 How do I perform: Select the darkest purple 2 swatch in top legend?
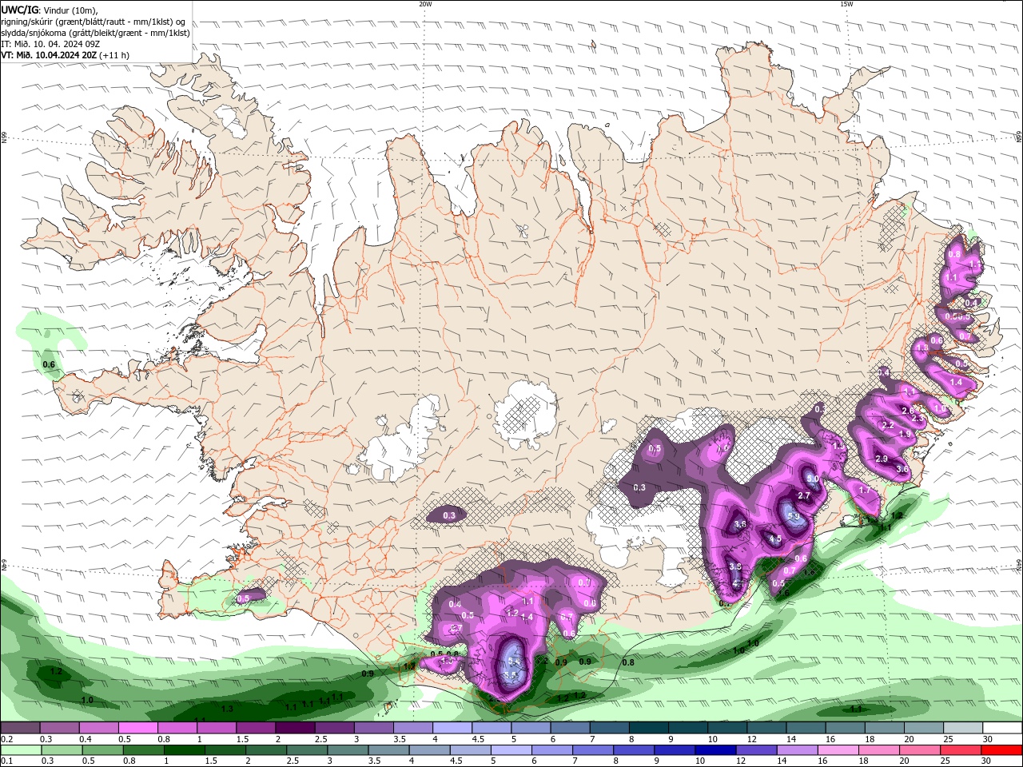point(294,728)
